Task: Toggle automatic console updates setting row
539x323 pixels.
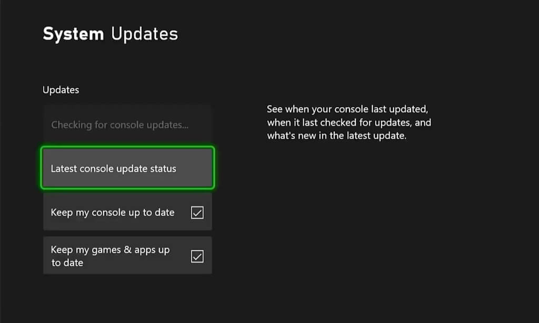Action: [127, 213]
